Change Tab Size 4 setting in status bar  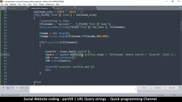click(x=161, y=95)
